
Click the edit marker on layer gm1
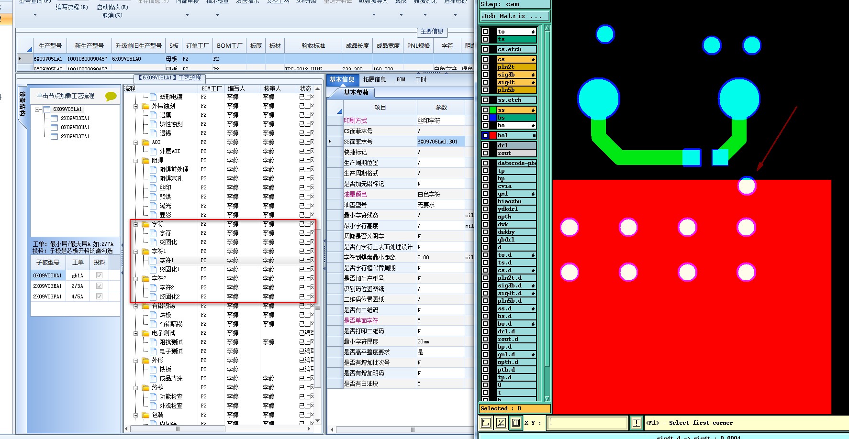[x=533, y=194]
